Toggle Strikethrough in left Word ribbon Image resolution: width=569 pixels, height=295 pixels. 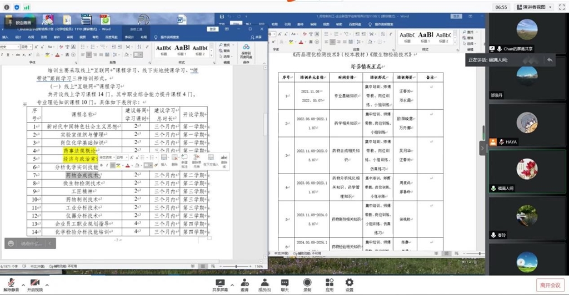[x=18, y=55]
